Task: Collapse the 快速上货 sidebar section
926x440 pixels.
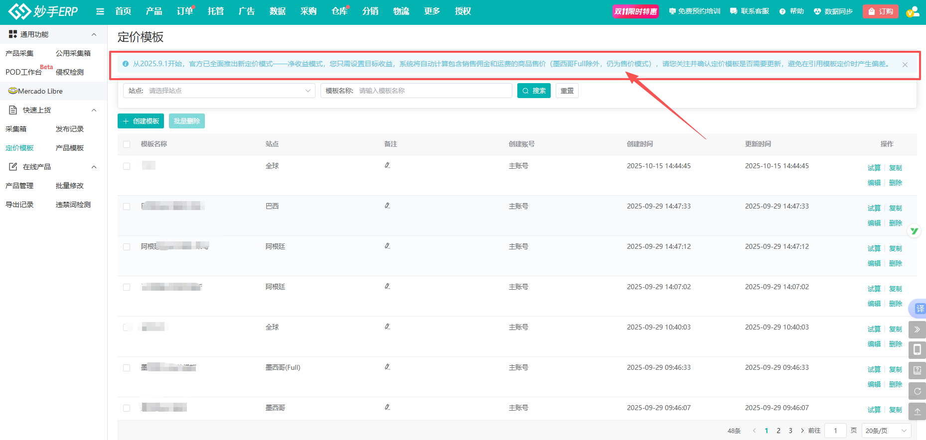Action: coord(94,110)
